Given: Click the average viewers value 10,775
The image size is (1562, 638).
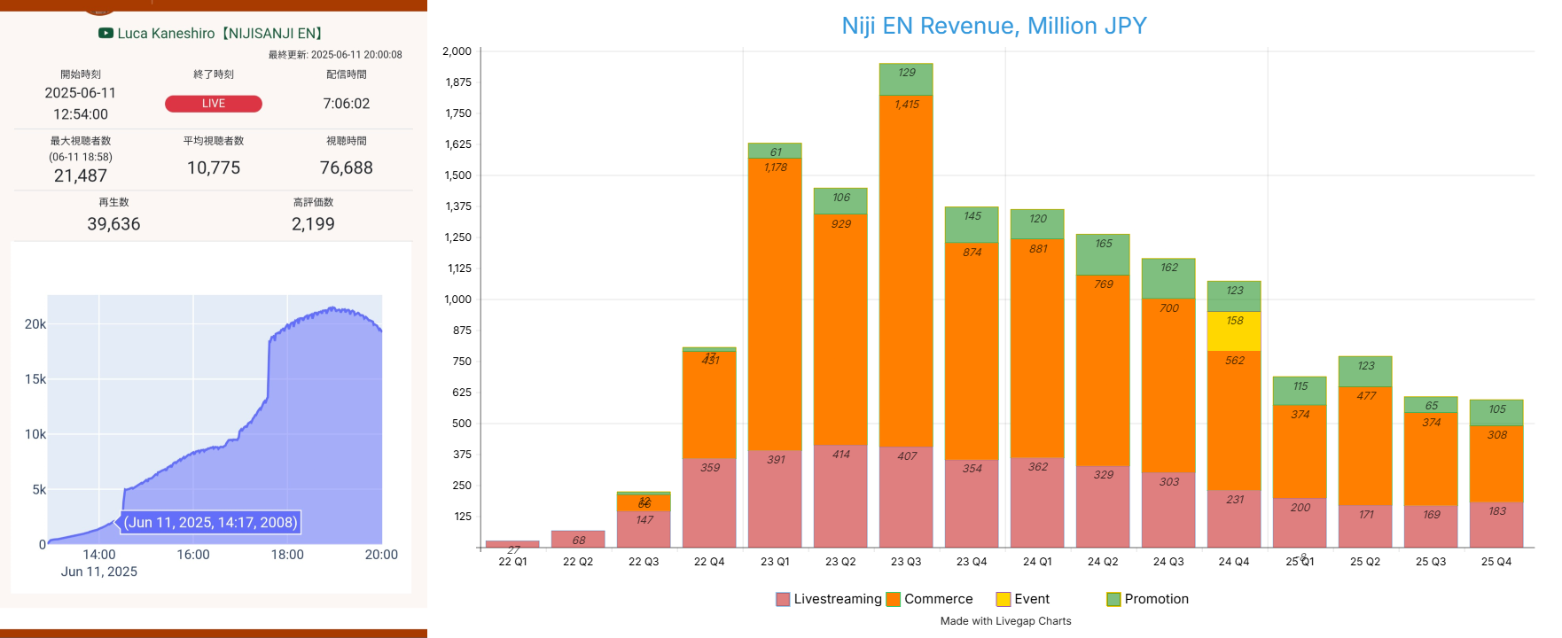Looking at the screenshot, I should [x=214, y=167].
